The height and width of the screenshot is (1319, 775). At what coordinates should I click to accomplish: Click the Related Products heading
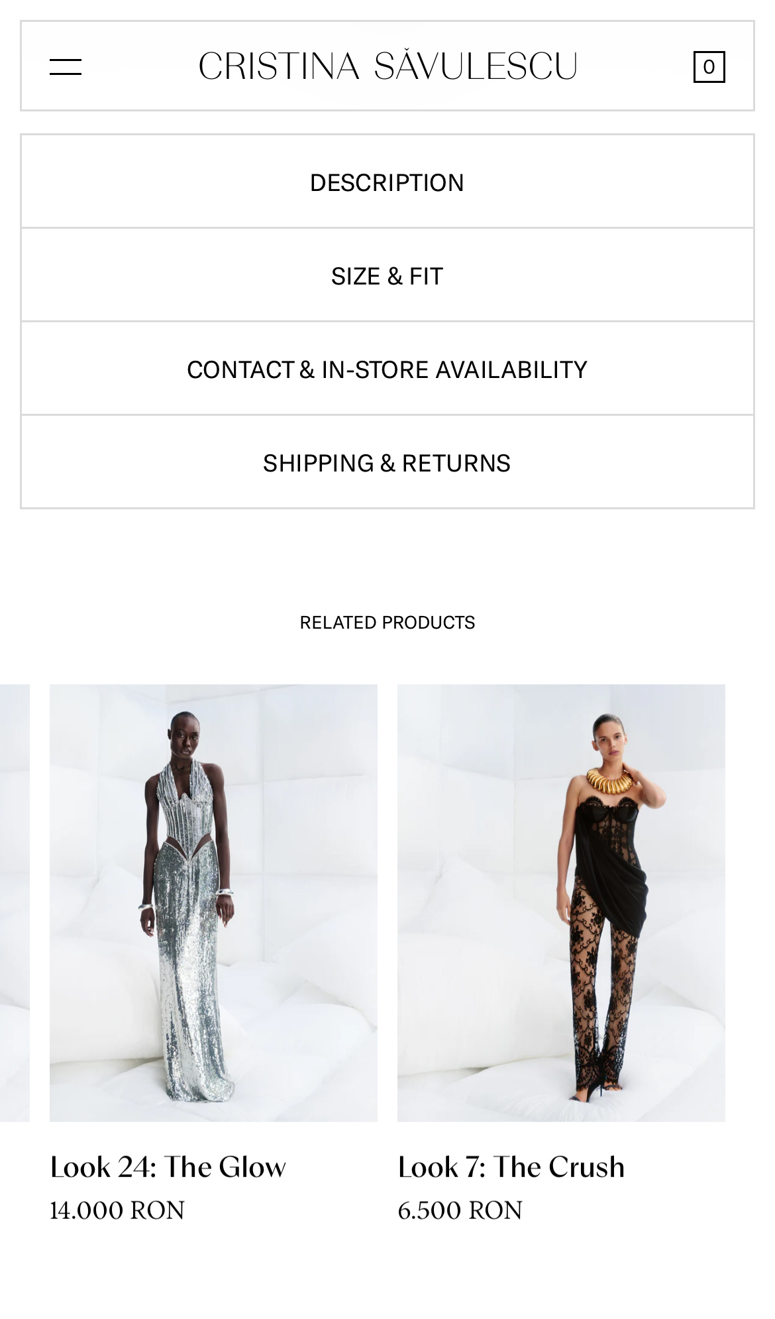pos(387,622)
